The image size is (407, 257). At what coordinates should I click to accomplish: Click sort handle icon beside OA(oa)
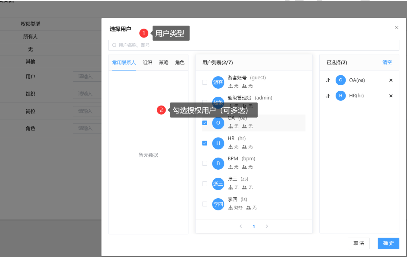328,80
